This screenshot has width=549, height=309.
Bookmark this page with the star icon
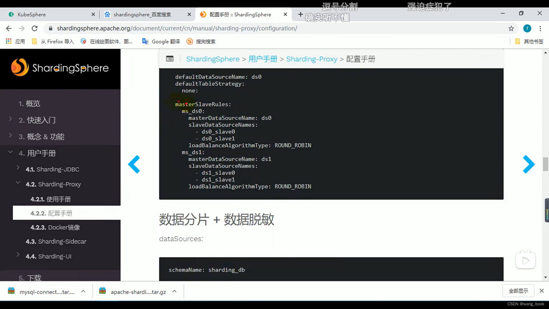click(x=511, y=28)
